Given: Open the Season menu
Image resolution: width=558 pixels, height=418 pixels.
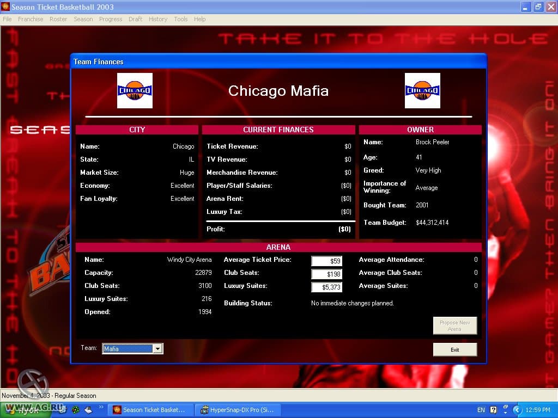Looking at the screenshot, I should click(83, 19).
